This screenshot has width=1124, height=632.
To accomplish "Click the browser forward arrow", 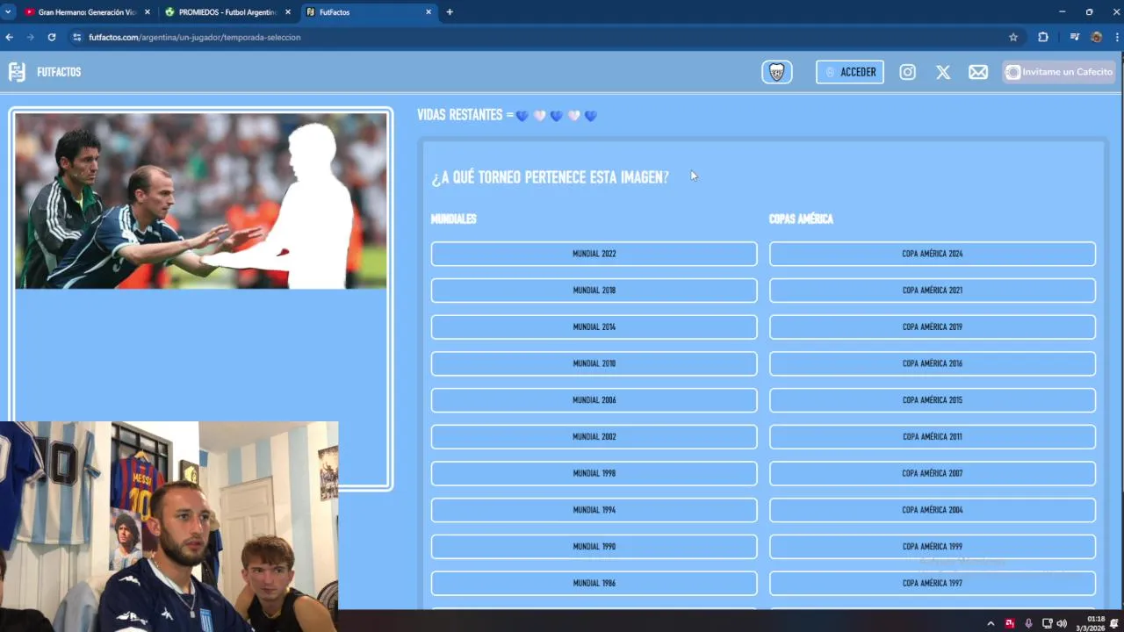I will click(x=31, y=37).
